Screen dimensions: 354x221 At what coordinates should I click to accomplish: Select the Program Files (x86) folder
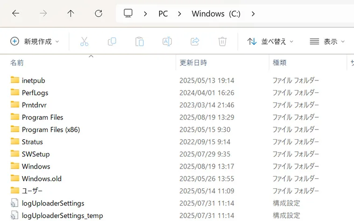(x=50, y=129)
